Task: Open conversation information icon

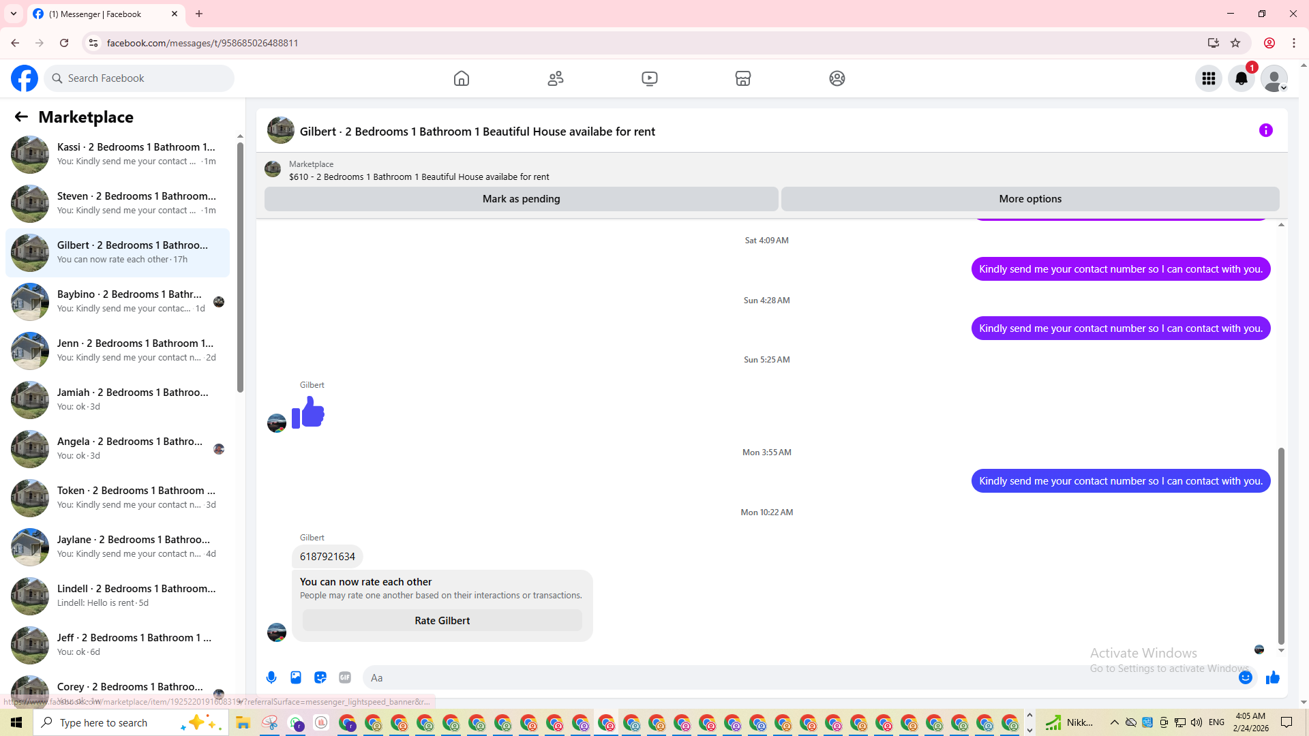Action: [x=1265, y=130]
